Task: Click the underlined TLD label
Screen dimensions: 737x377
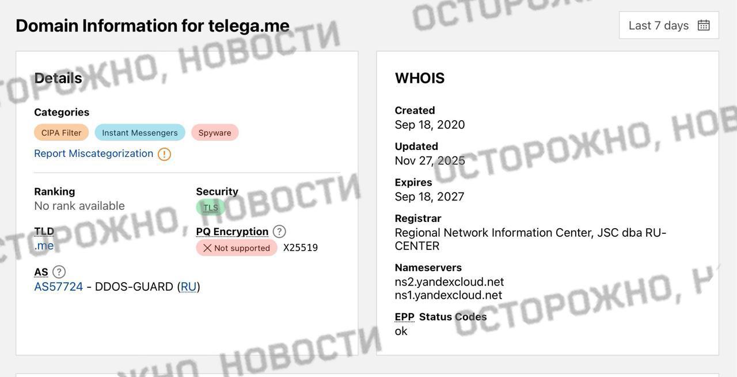Action: (44, 232)
